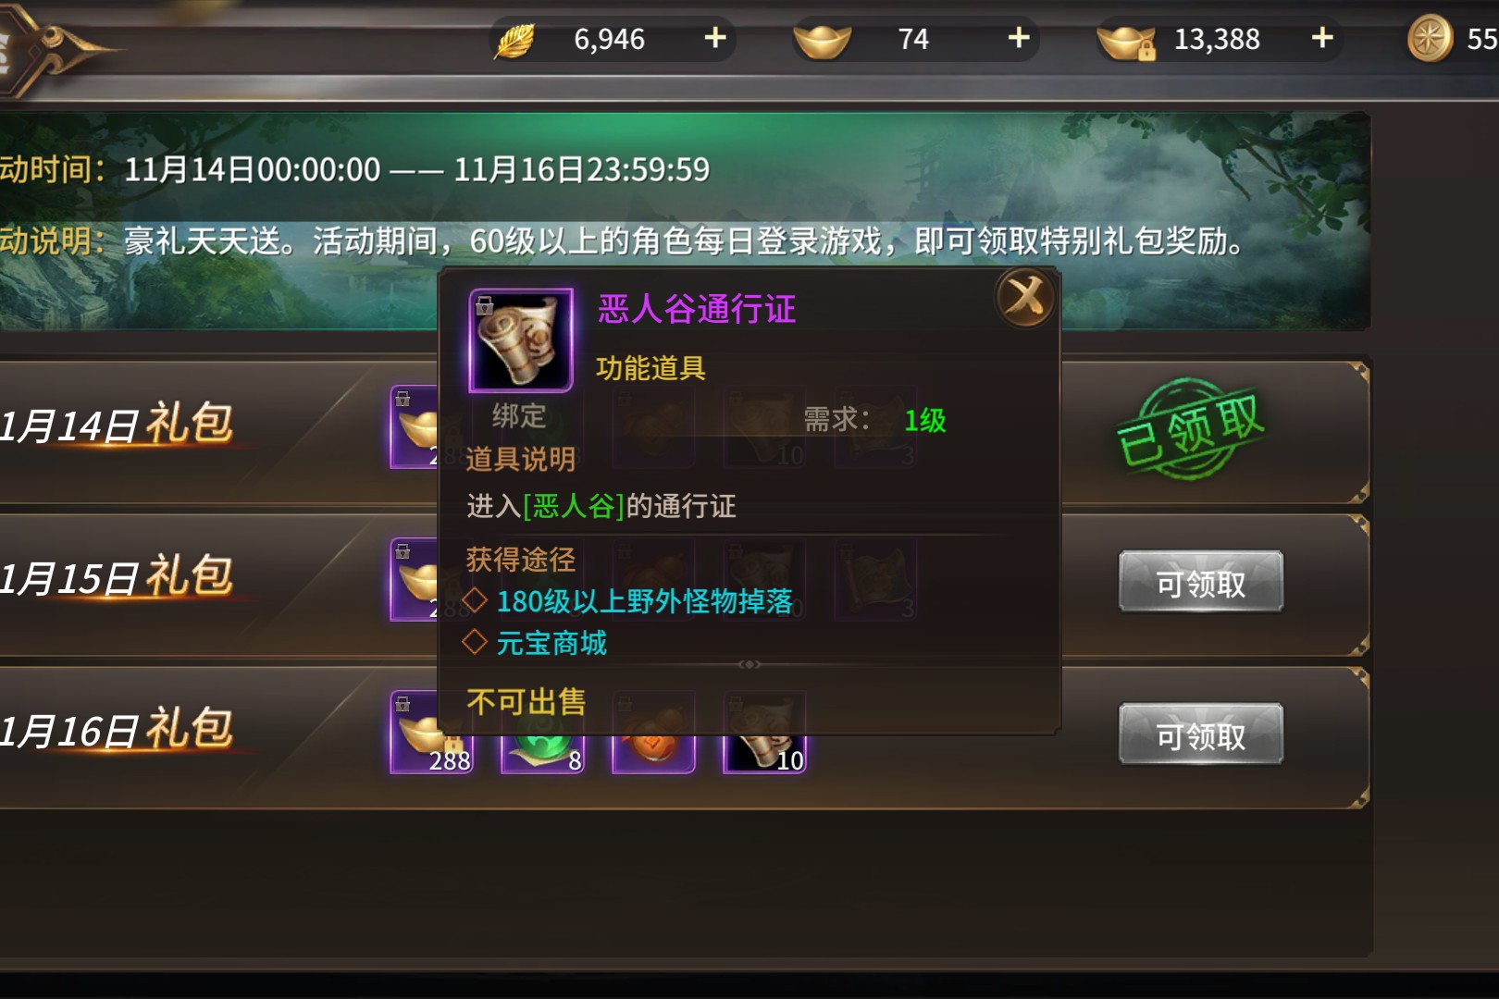The image size is (1499, 999).
Task: Claim the 11月15日 gift pack reward
Action: coord(1201,582)
